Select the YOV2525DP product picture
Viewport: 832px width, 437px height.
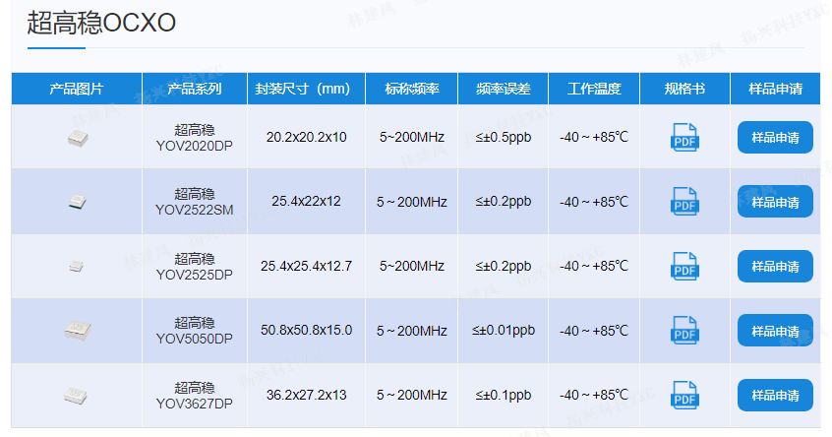click(x=77, y=266)
